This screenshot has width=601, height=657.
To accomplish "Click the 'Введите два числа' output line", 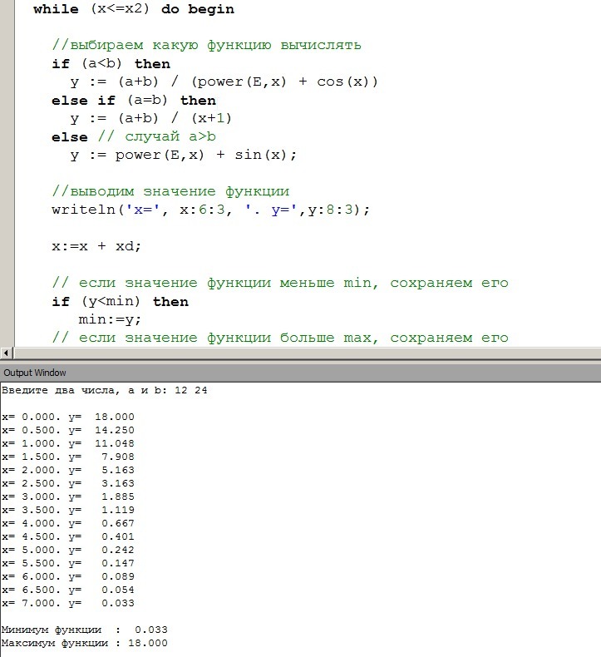I will 104,391.
